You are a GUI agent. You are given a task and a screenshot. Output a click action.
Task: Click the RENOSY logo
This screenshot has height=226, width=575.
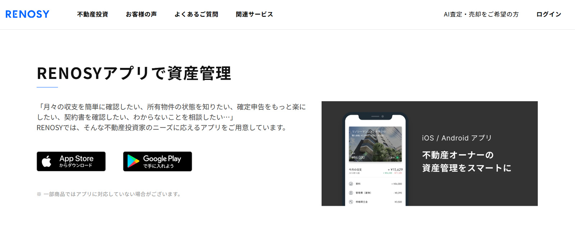click(x=27, y=14)
